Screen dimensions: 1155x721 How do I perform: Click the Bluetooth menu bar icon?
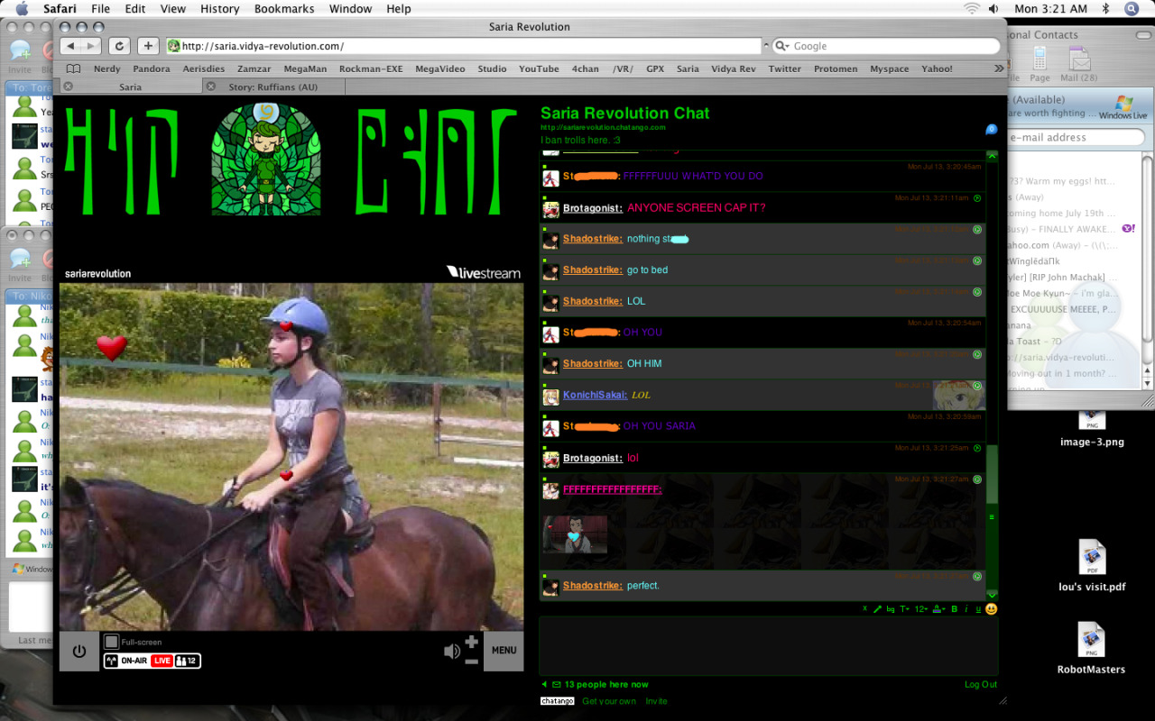click(x=1105, y=9)
